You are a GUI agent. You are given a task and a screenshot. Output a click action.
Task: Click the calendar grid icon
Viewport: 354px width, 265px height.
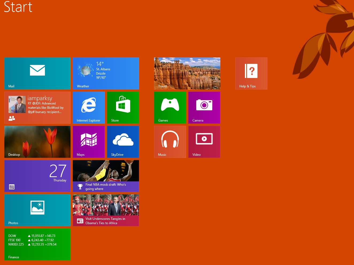point(12,187)
